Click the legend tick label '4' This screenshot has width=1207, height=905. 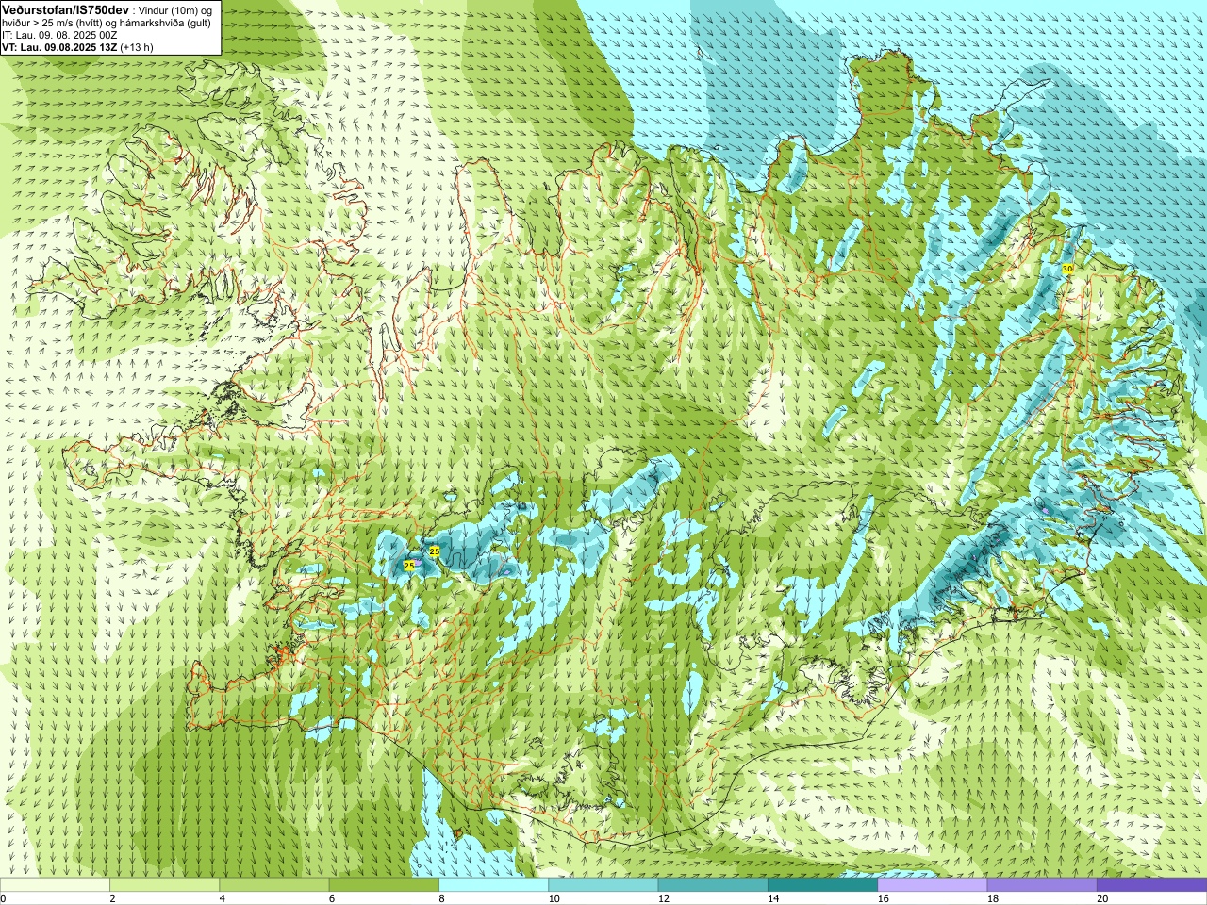point(222,898)
